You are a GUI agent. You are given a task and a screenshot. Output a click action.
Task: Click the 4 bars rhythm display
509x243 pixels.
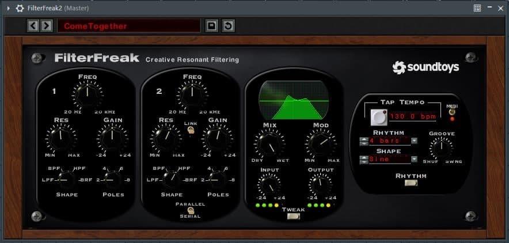tap(390, 141)
